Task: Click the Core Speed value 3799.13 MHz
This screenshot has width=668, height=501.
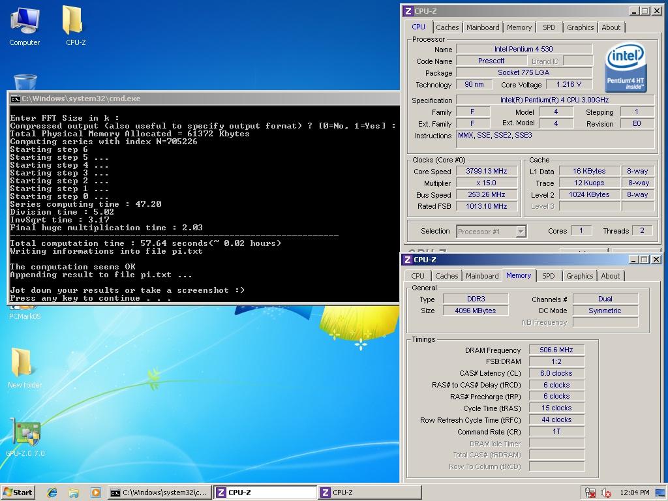Action: (487, 171)
